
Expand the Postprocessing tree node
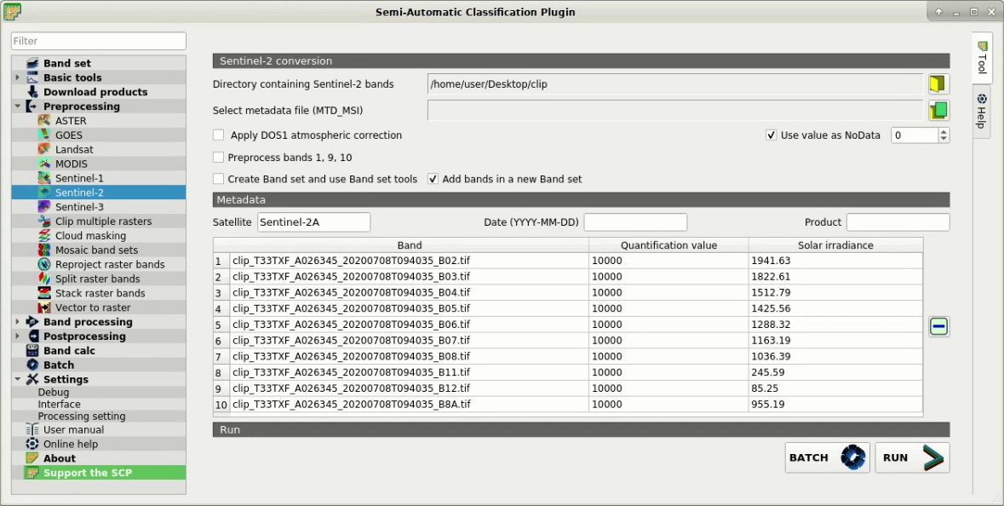click(x=17, y=336)
